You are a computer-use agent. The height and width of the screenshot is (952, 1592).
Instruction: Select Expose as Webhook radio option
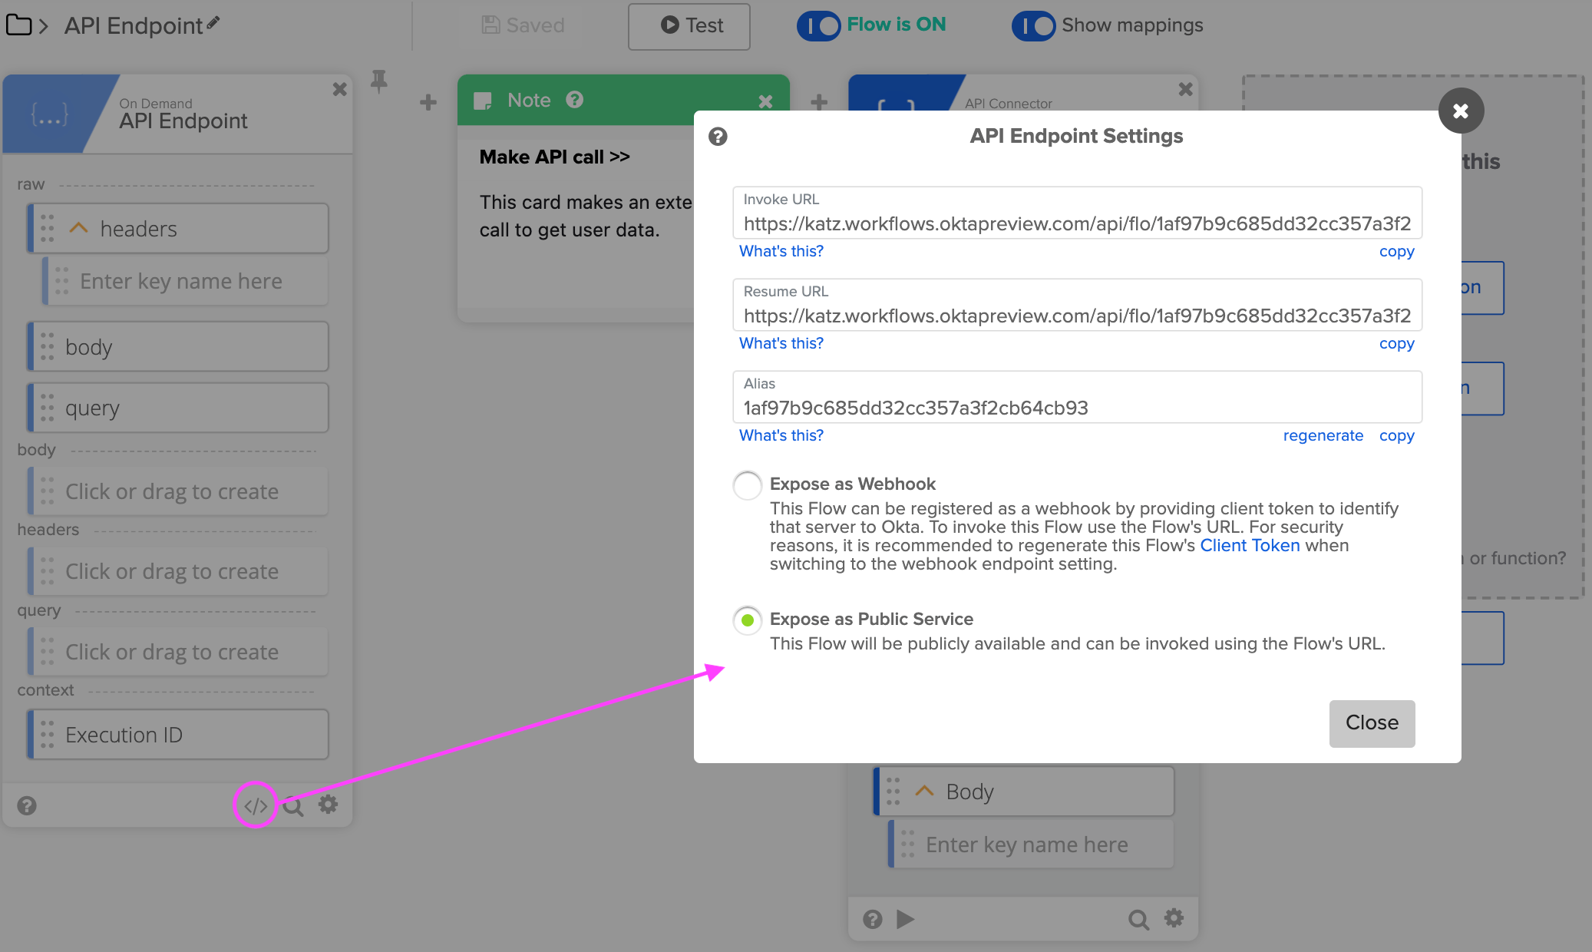point(747,485)
